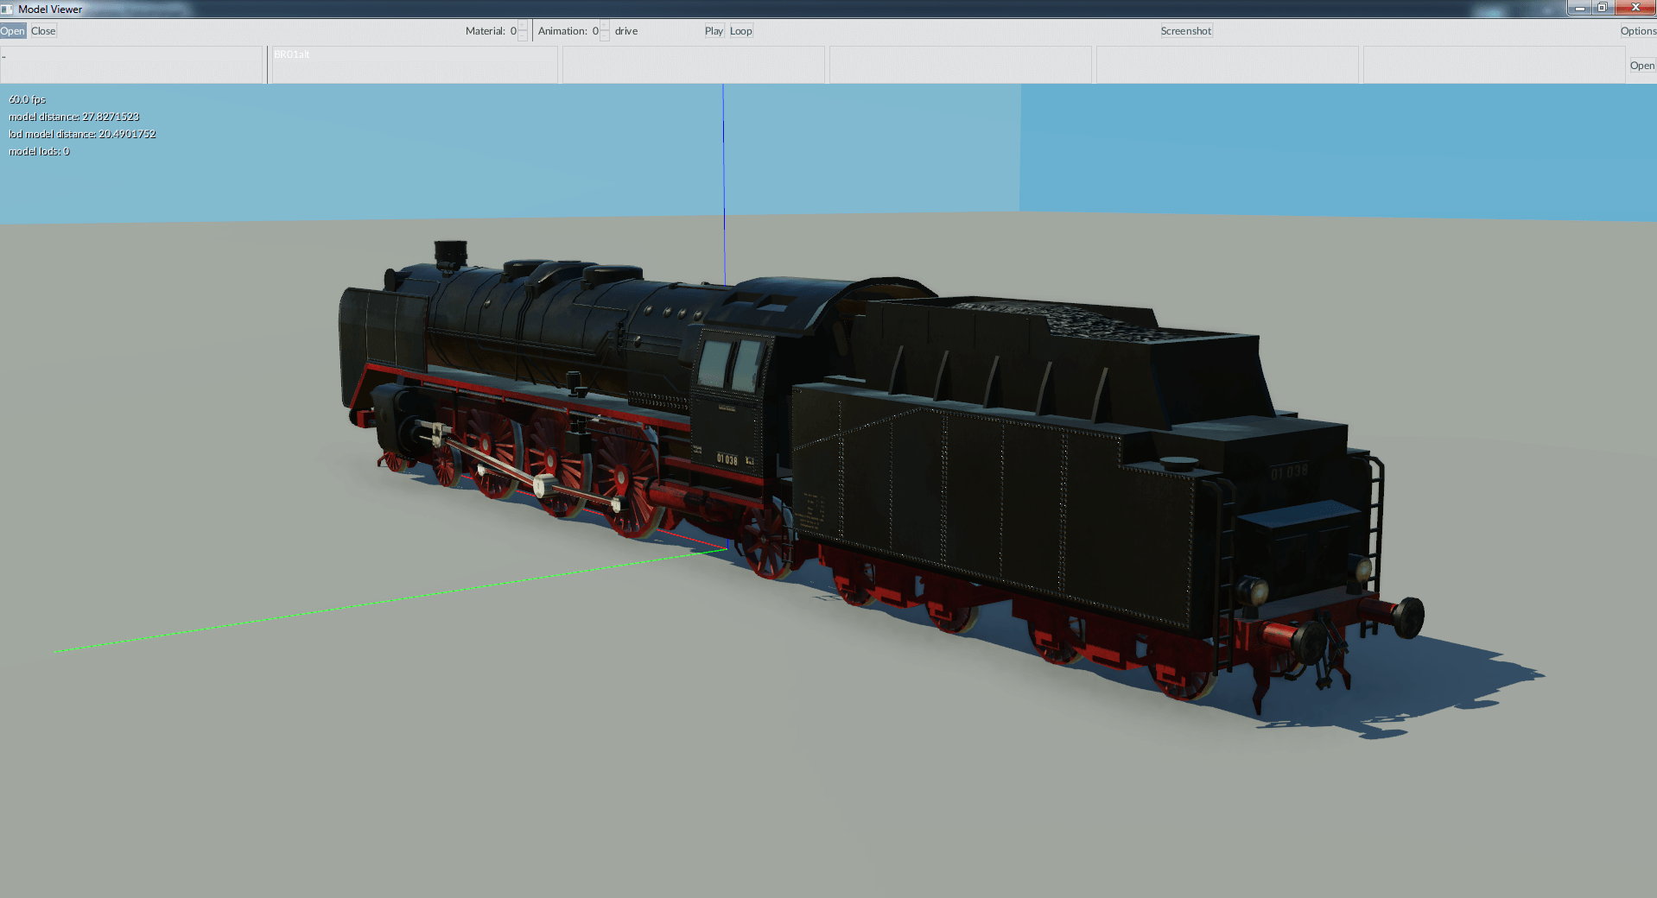This screenshot has width=1657, height=898.
Task: Click the 'Material: 0' label
Action: (491, 31)
